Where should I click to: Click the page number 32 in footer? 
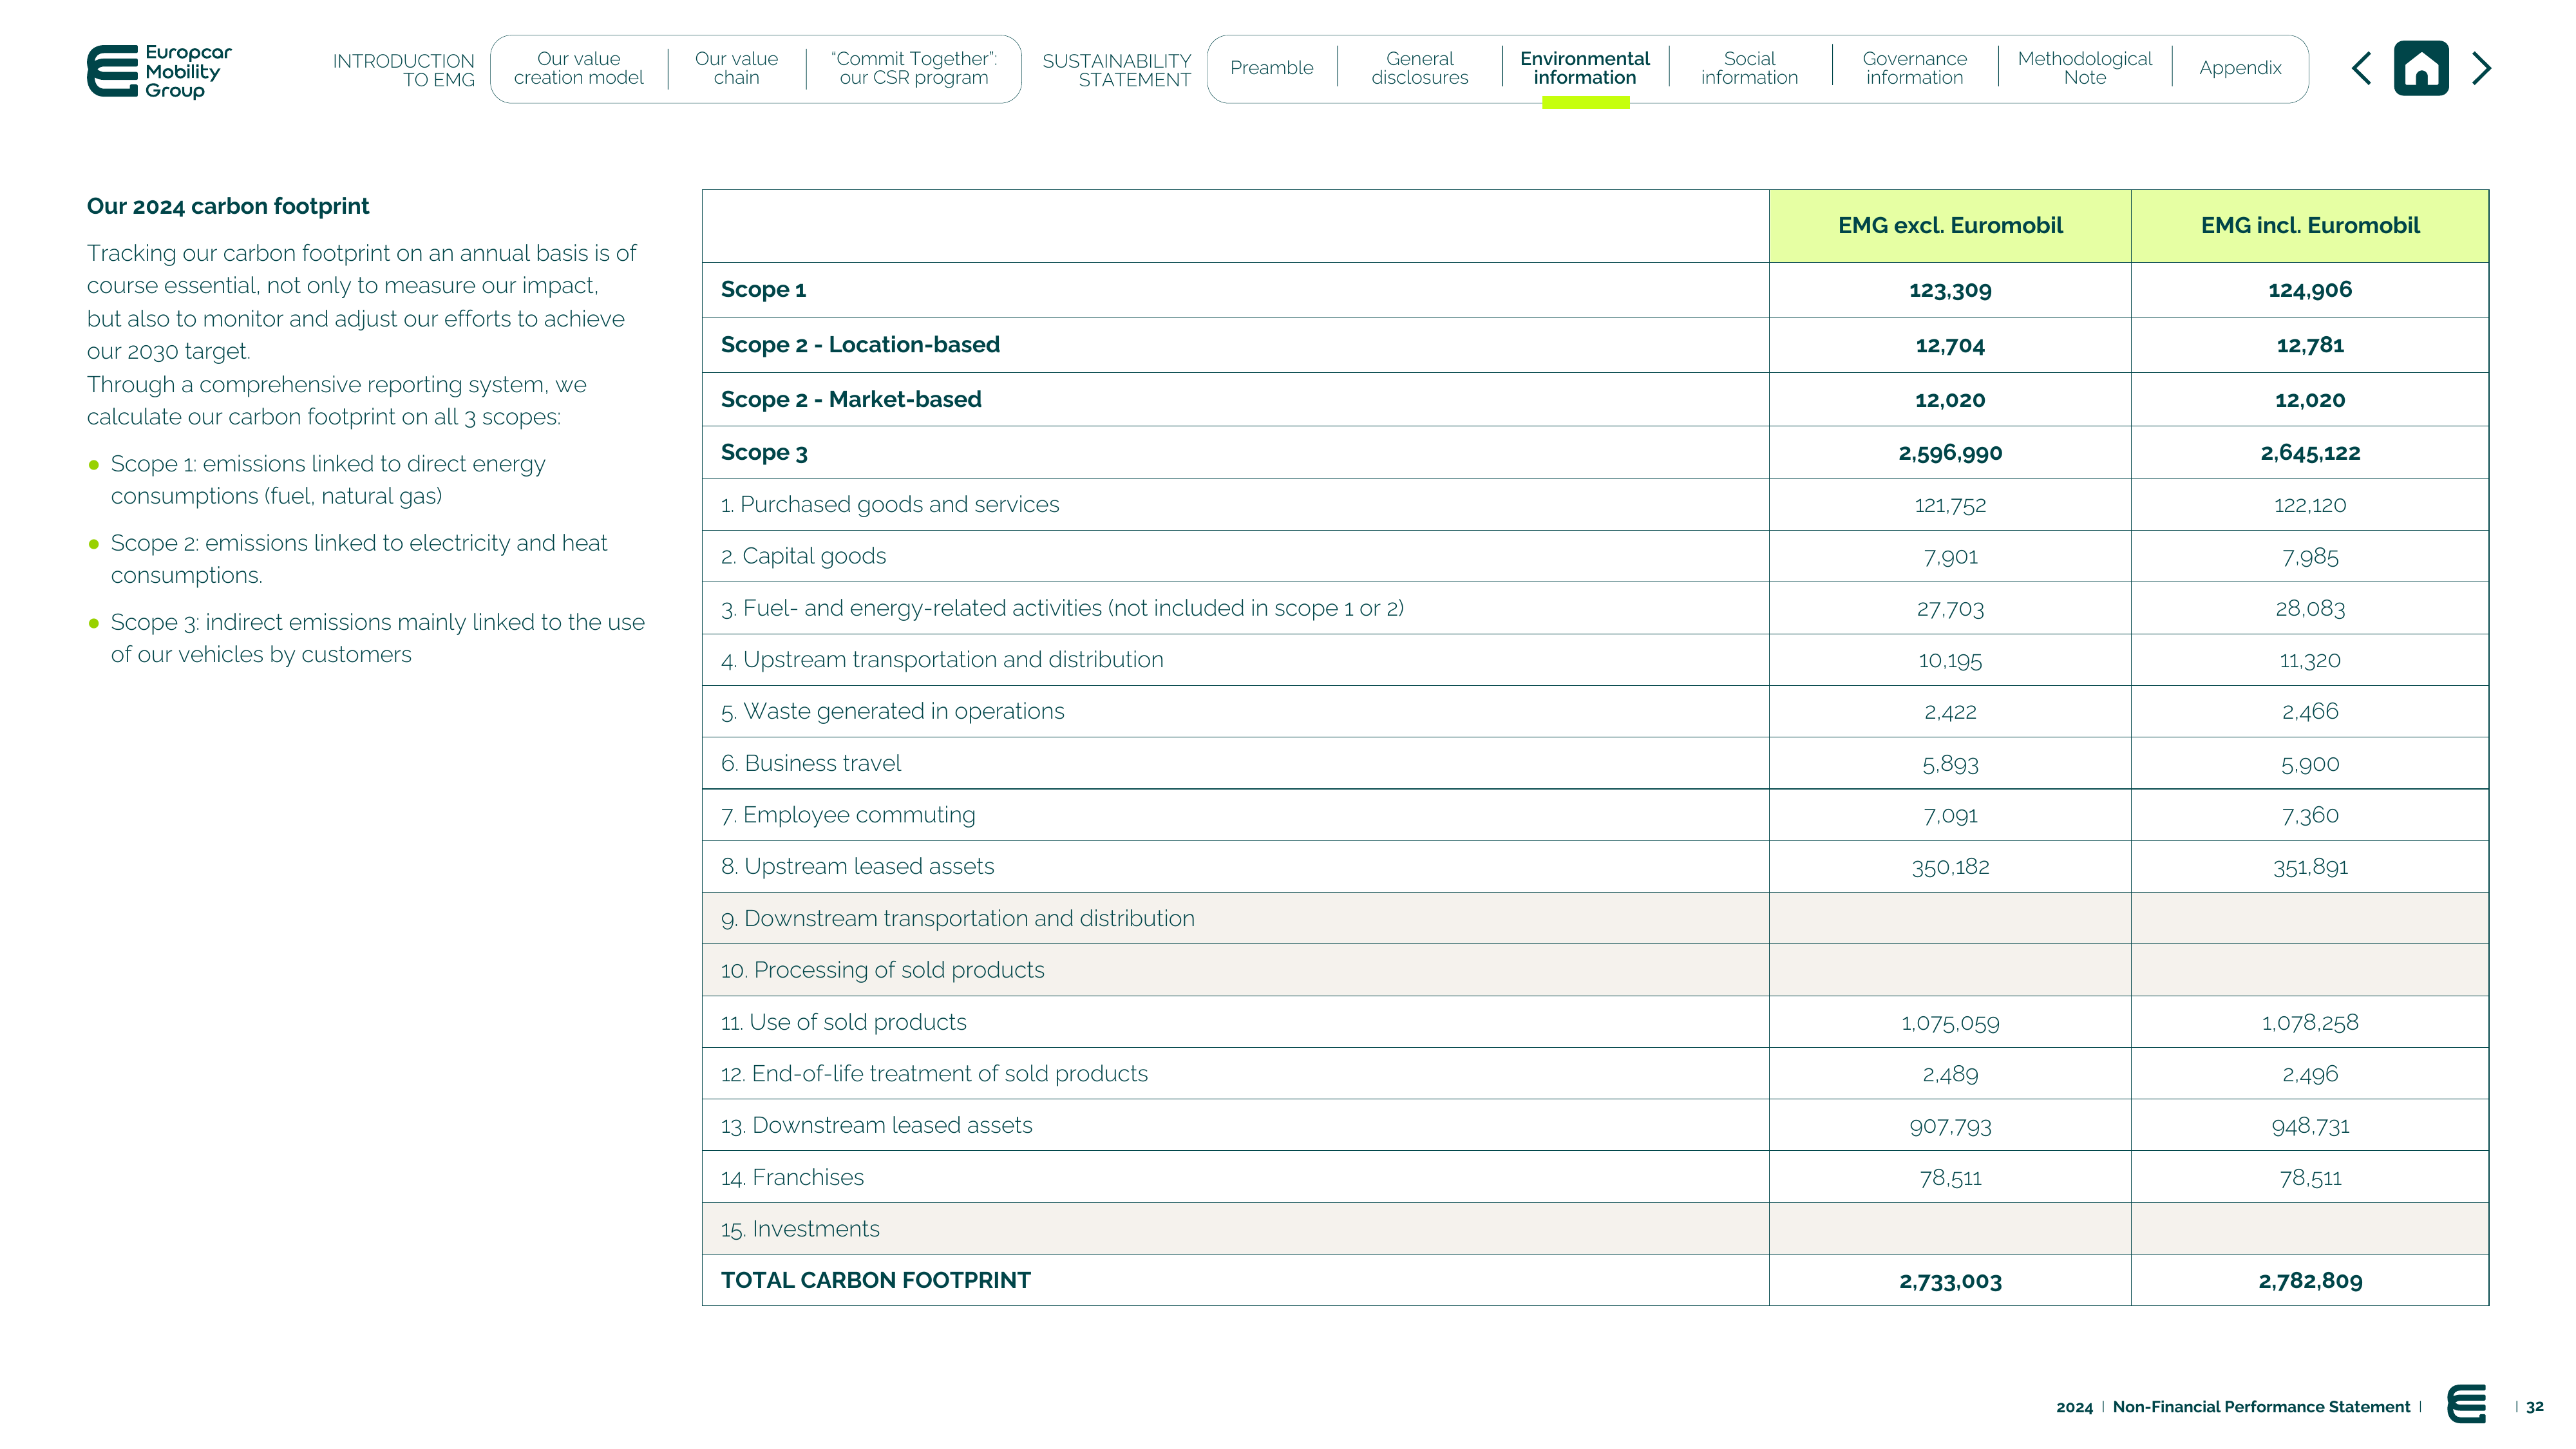coord(2535,1407)
